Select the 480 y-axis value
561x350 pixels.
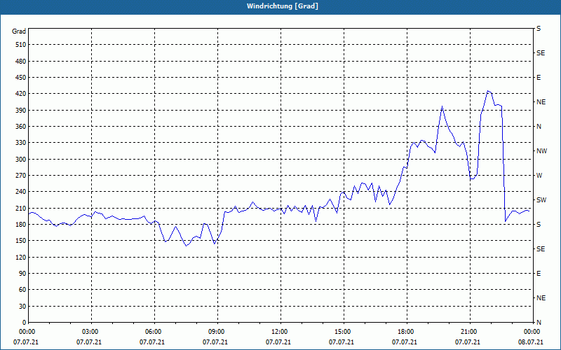(21, 62)
